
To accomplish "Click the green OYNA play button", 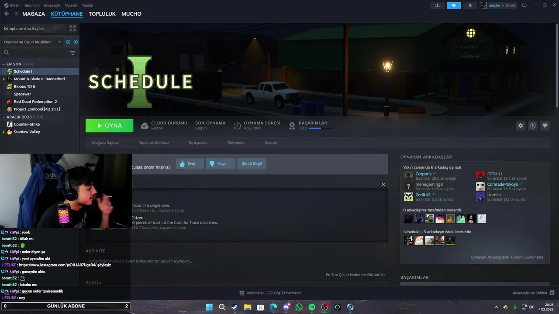I will [x=110, y=126].
